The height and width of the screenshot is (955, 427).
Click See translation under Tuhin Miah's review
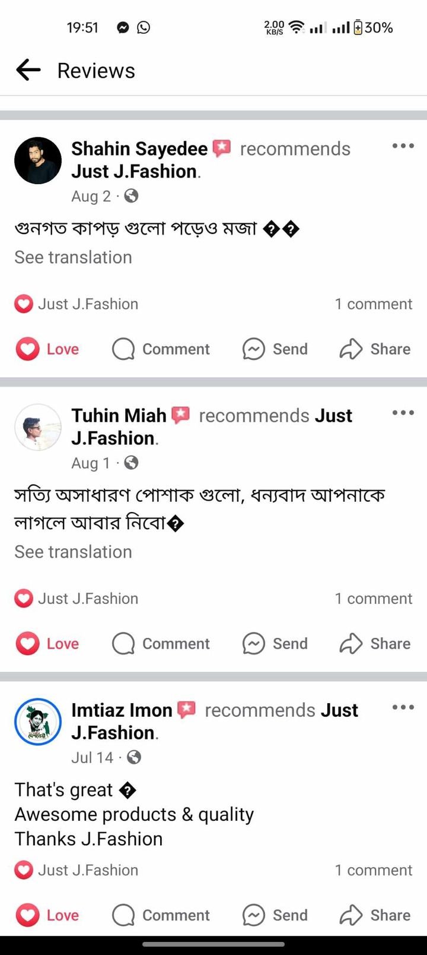click(x=73, y=552)
